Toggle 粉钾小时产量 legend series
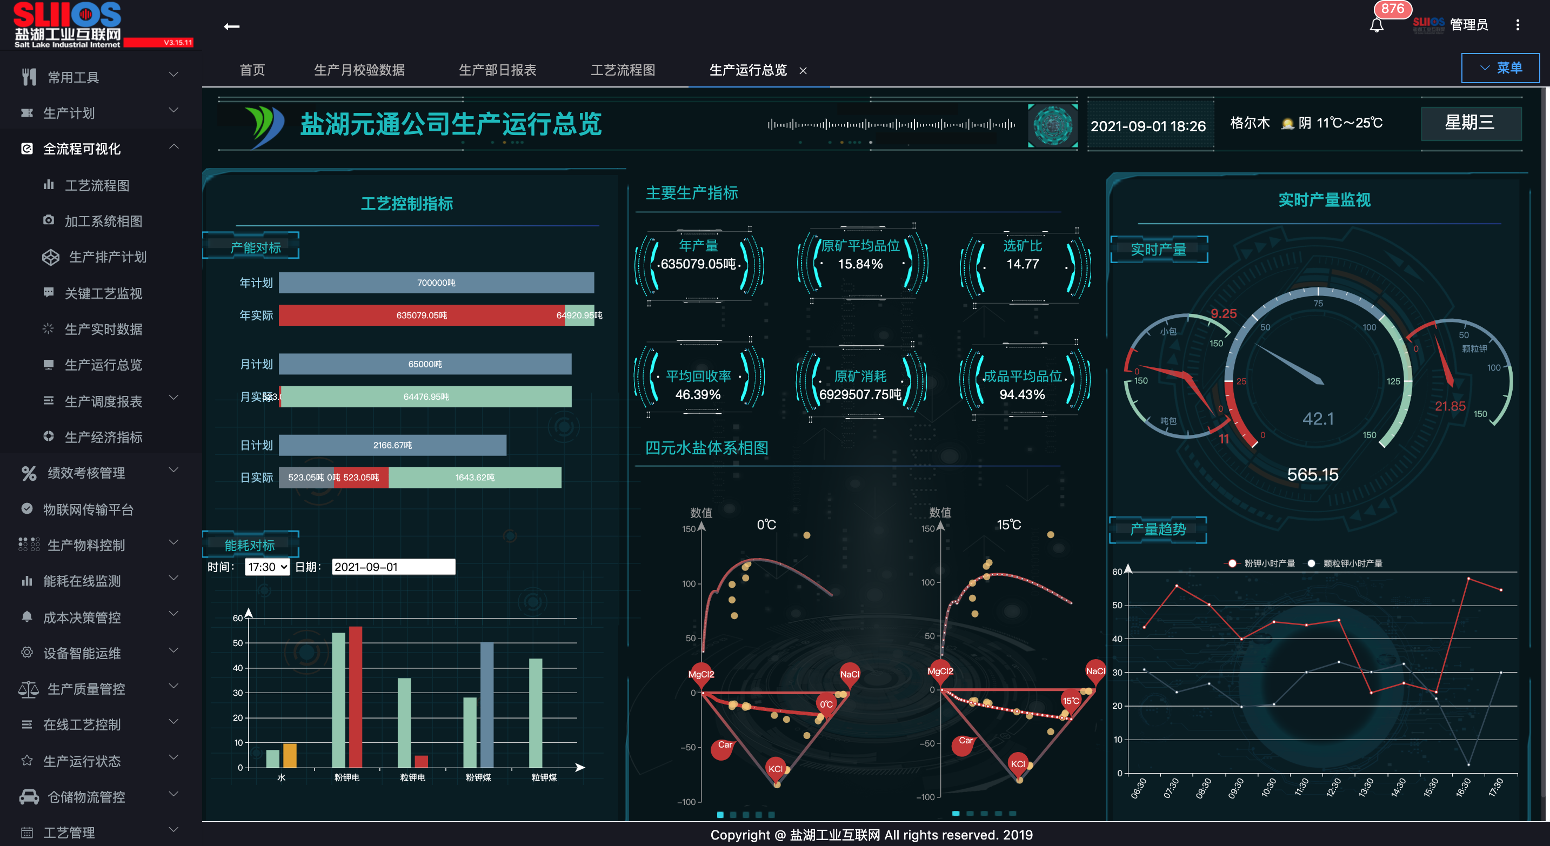Viewport: 1550px width, 846px height. (1260, 563)
